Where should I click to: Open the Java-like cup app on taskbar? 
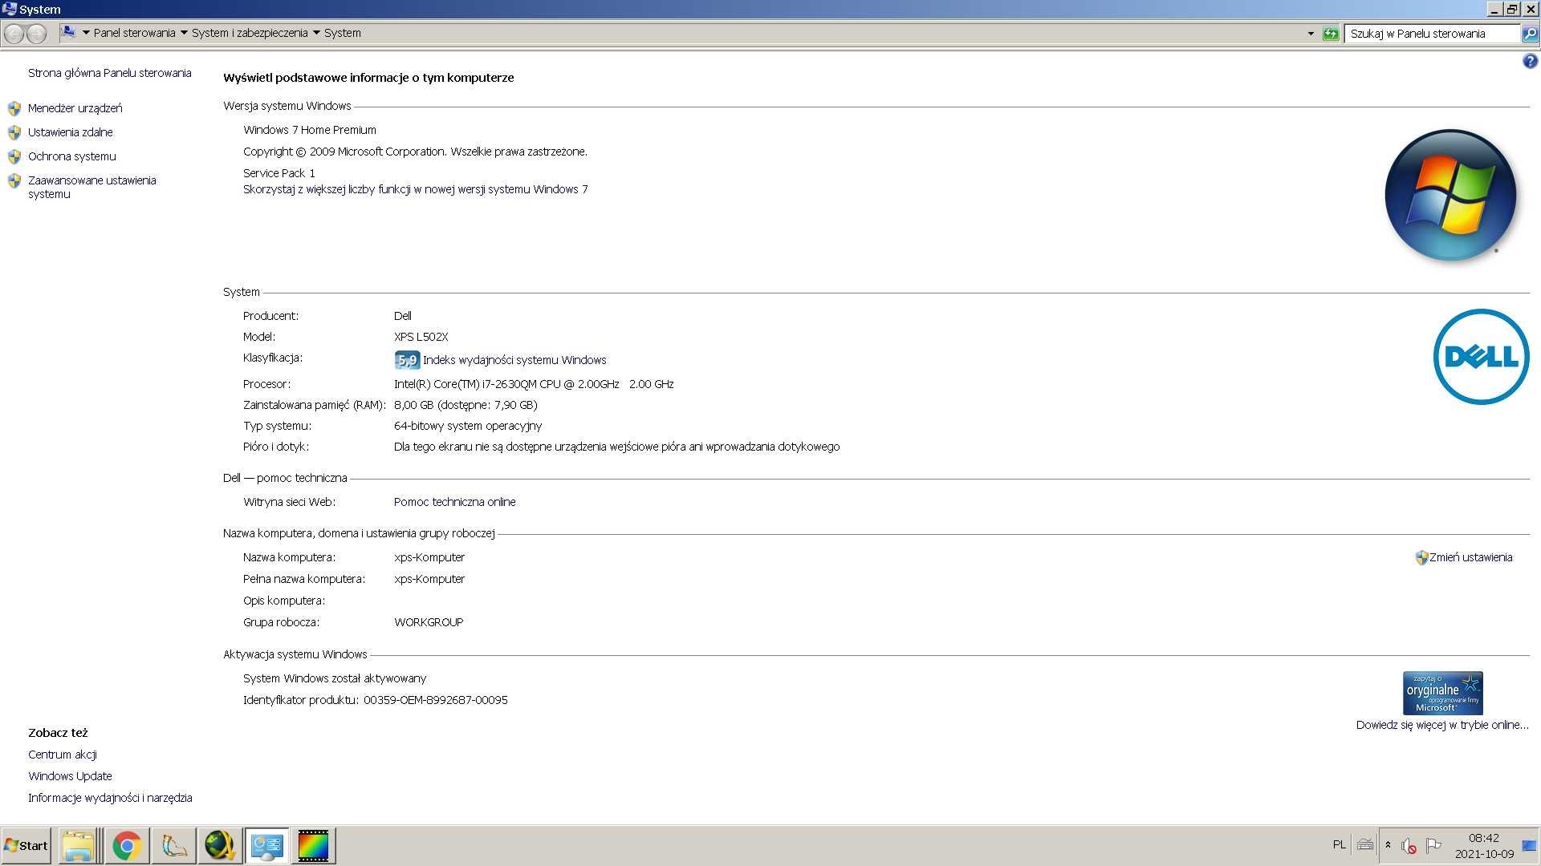173,846
